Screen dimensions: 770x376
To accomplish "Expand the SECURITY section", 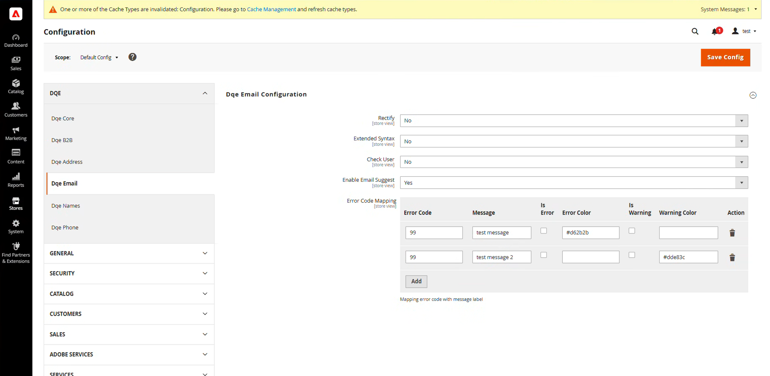I will point(129,273).
